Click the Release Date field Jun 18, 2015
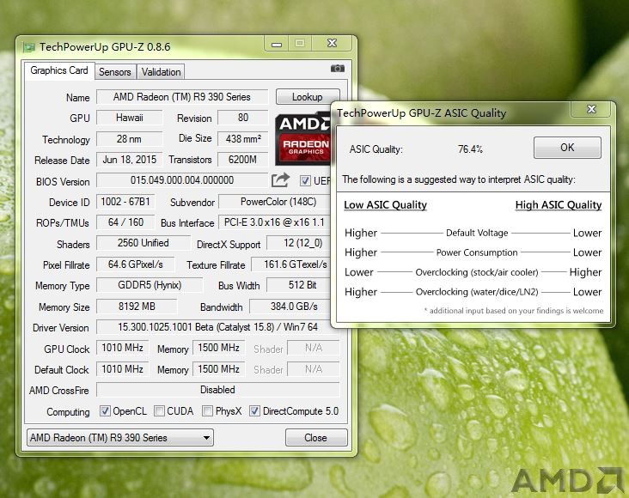 [x=130, y=160]
